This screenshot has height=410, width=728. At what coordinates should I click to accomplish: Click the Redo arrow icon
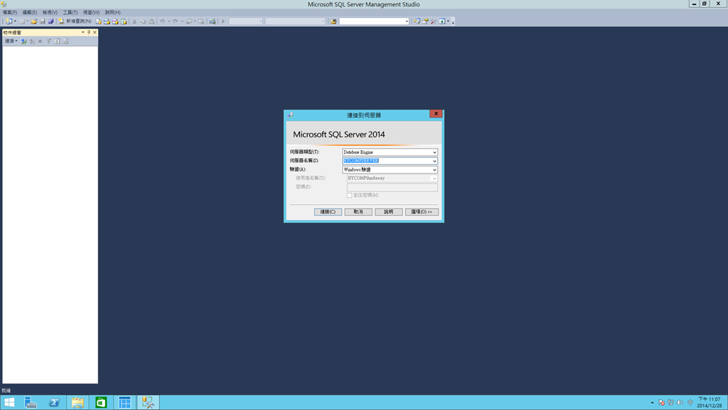176,21
